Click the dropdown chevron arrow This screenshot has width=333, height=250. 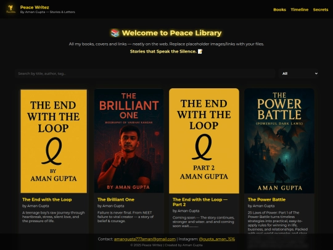click(x=316, y=73)
